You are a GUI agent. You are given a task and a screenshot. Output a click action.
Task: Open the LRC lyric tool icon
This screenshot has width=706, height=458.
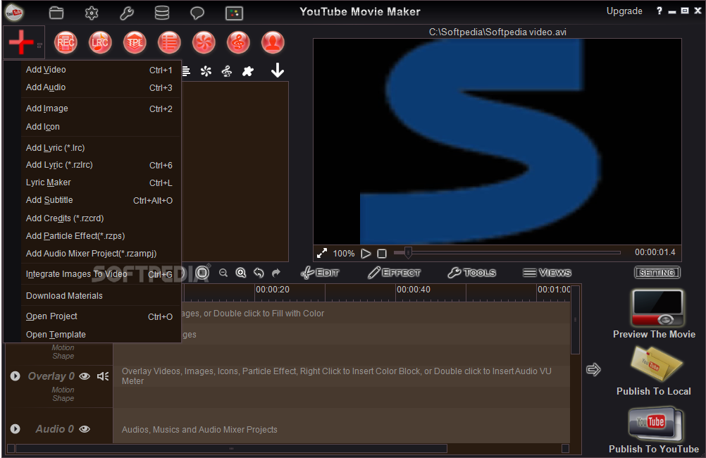[100, 43]
